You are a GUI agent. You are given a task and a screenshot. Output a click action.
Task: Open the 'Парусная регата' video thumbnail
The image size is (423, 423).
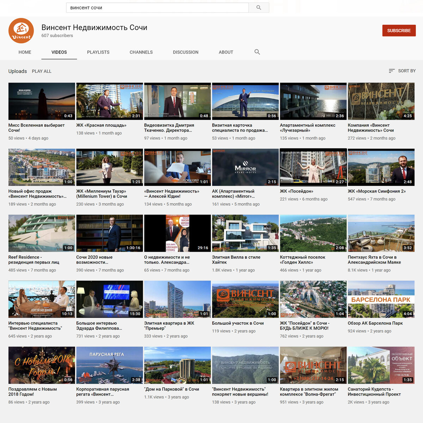coord(110,365)
